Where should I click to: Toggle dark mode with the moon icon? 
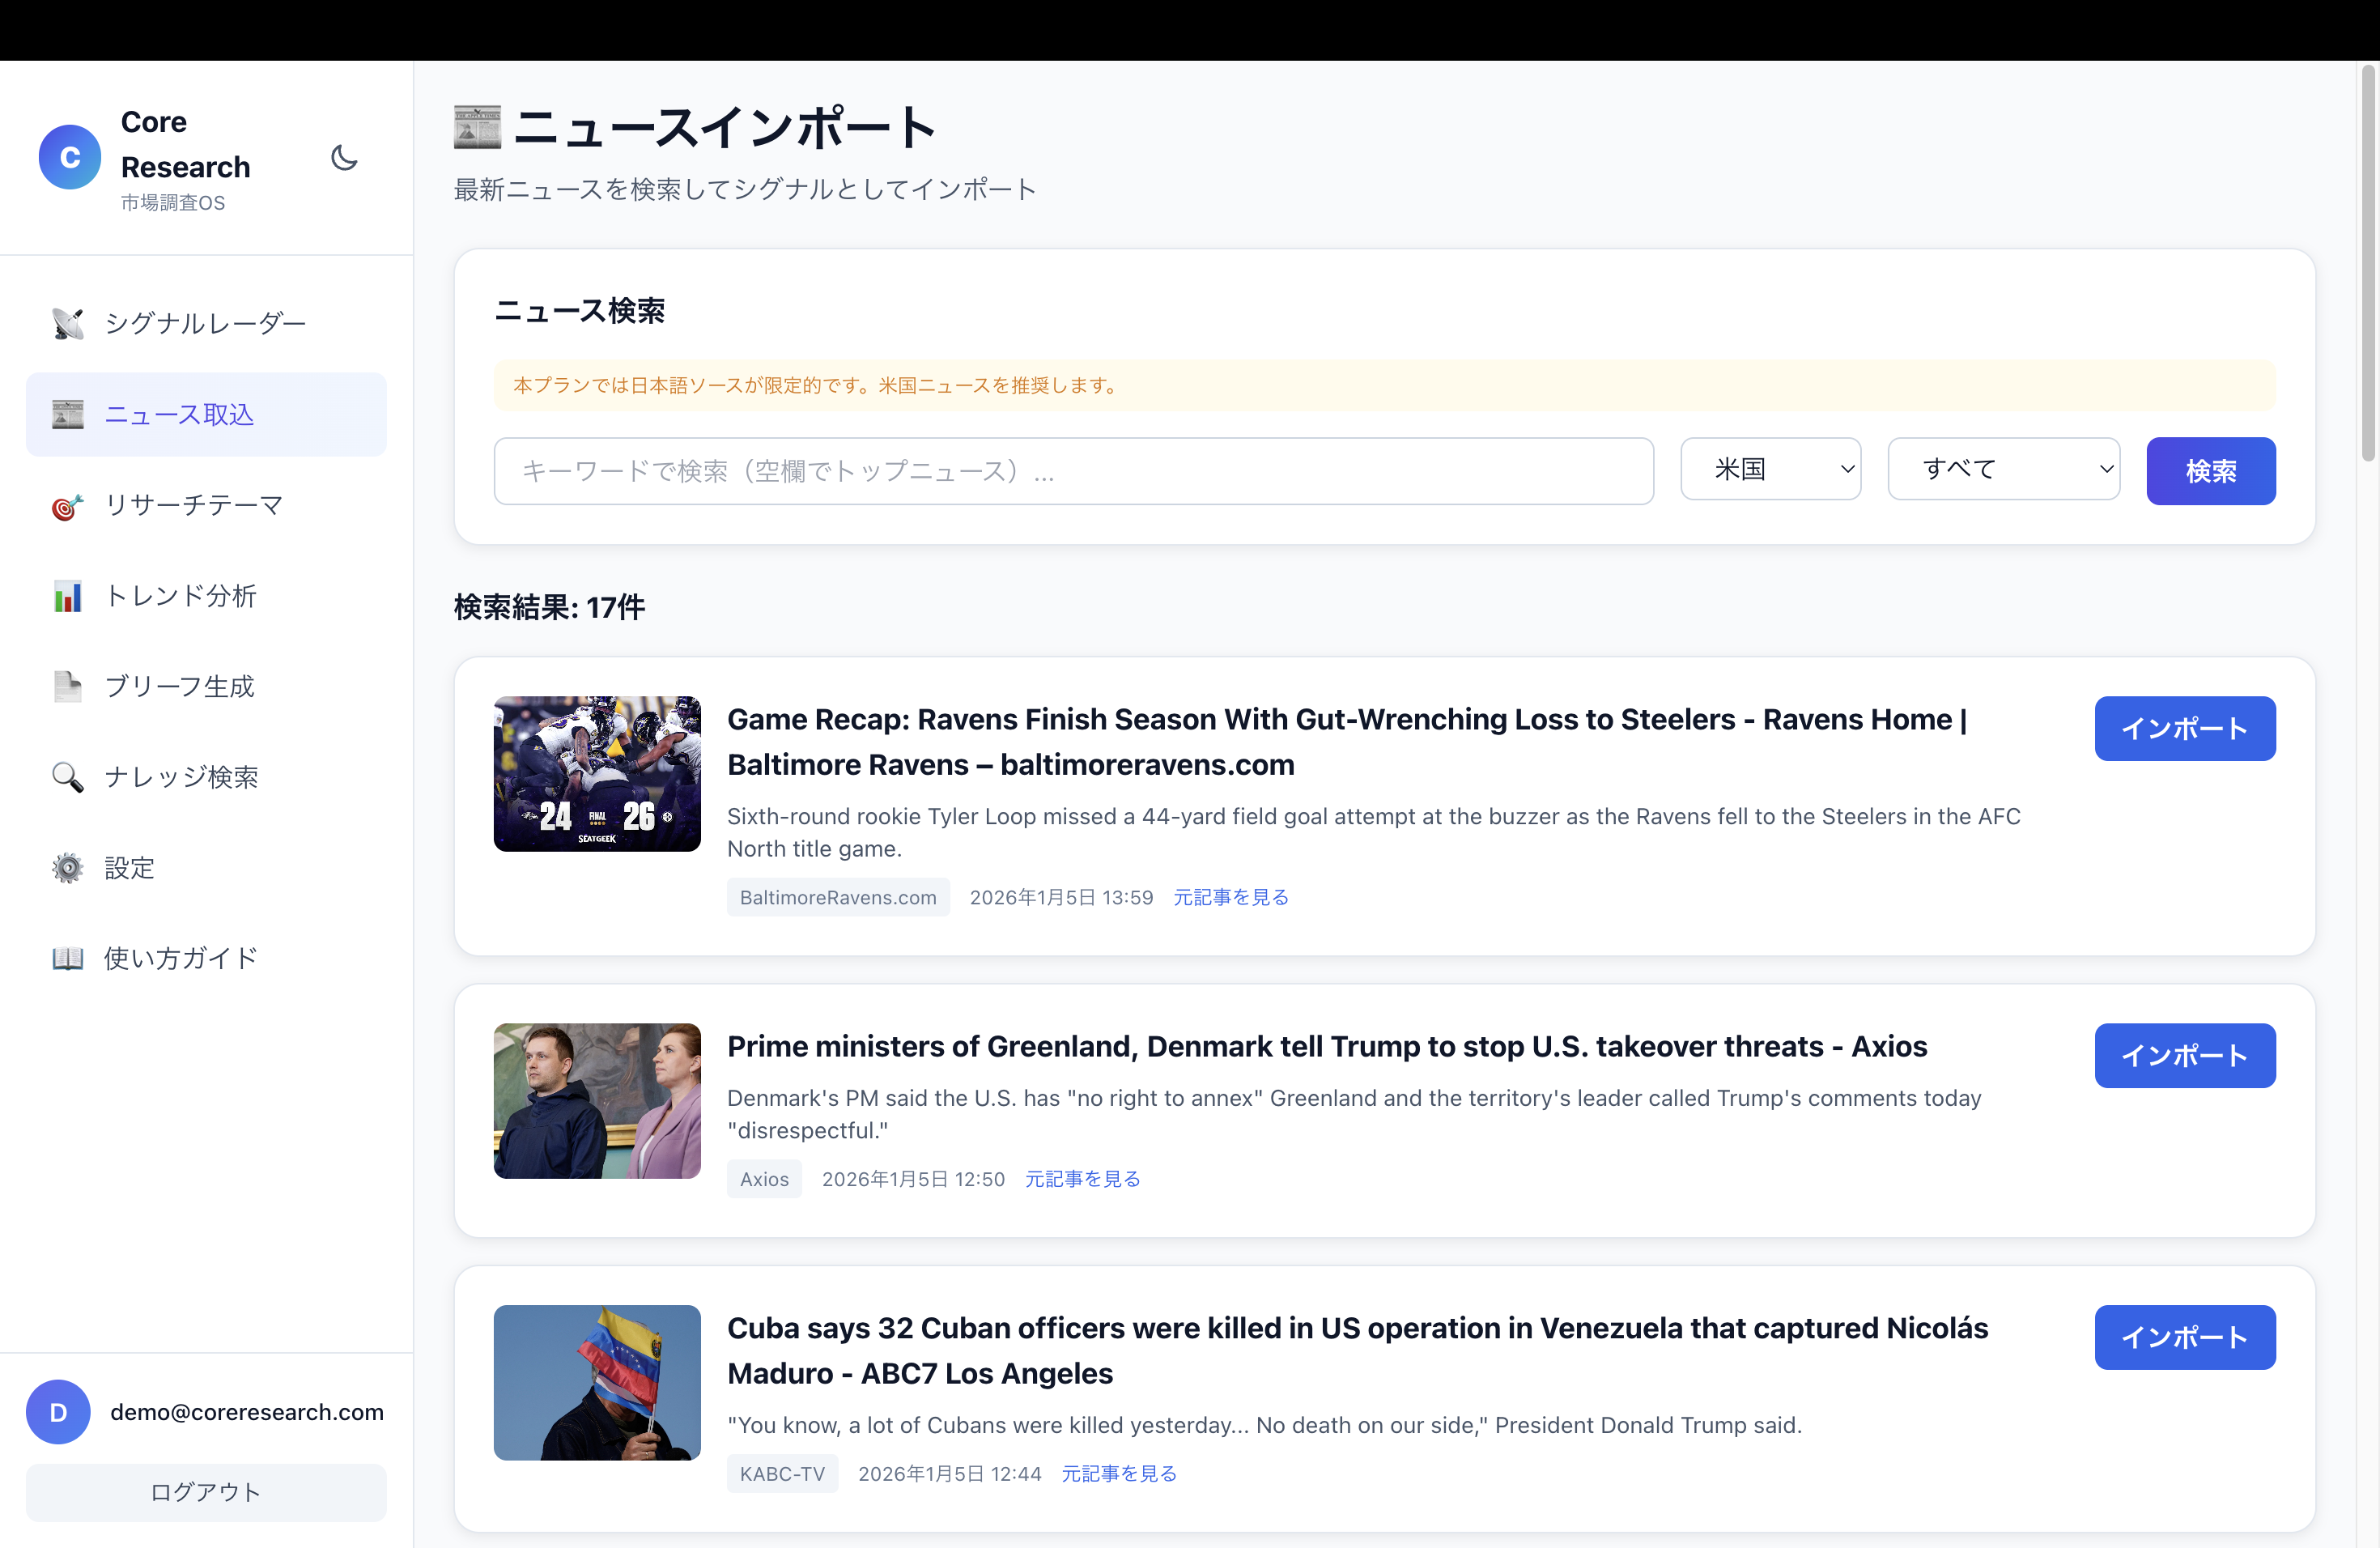(344, 158)
